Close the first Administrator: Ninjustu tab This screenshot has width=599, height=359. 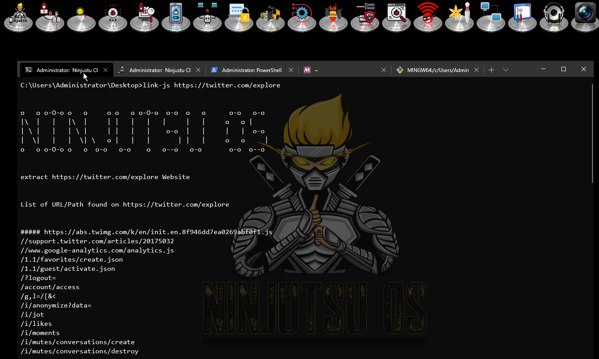click(x=105, y=70)
